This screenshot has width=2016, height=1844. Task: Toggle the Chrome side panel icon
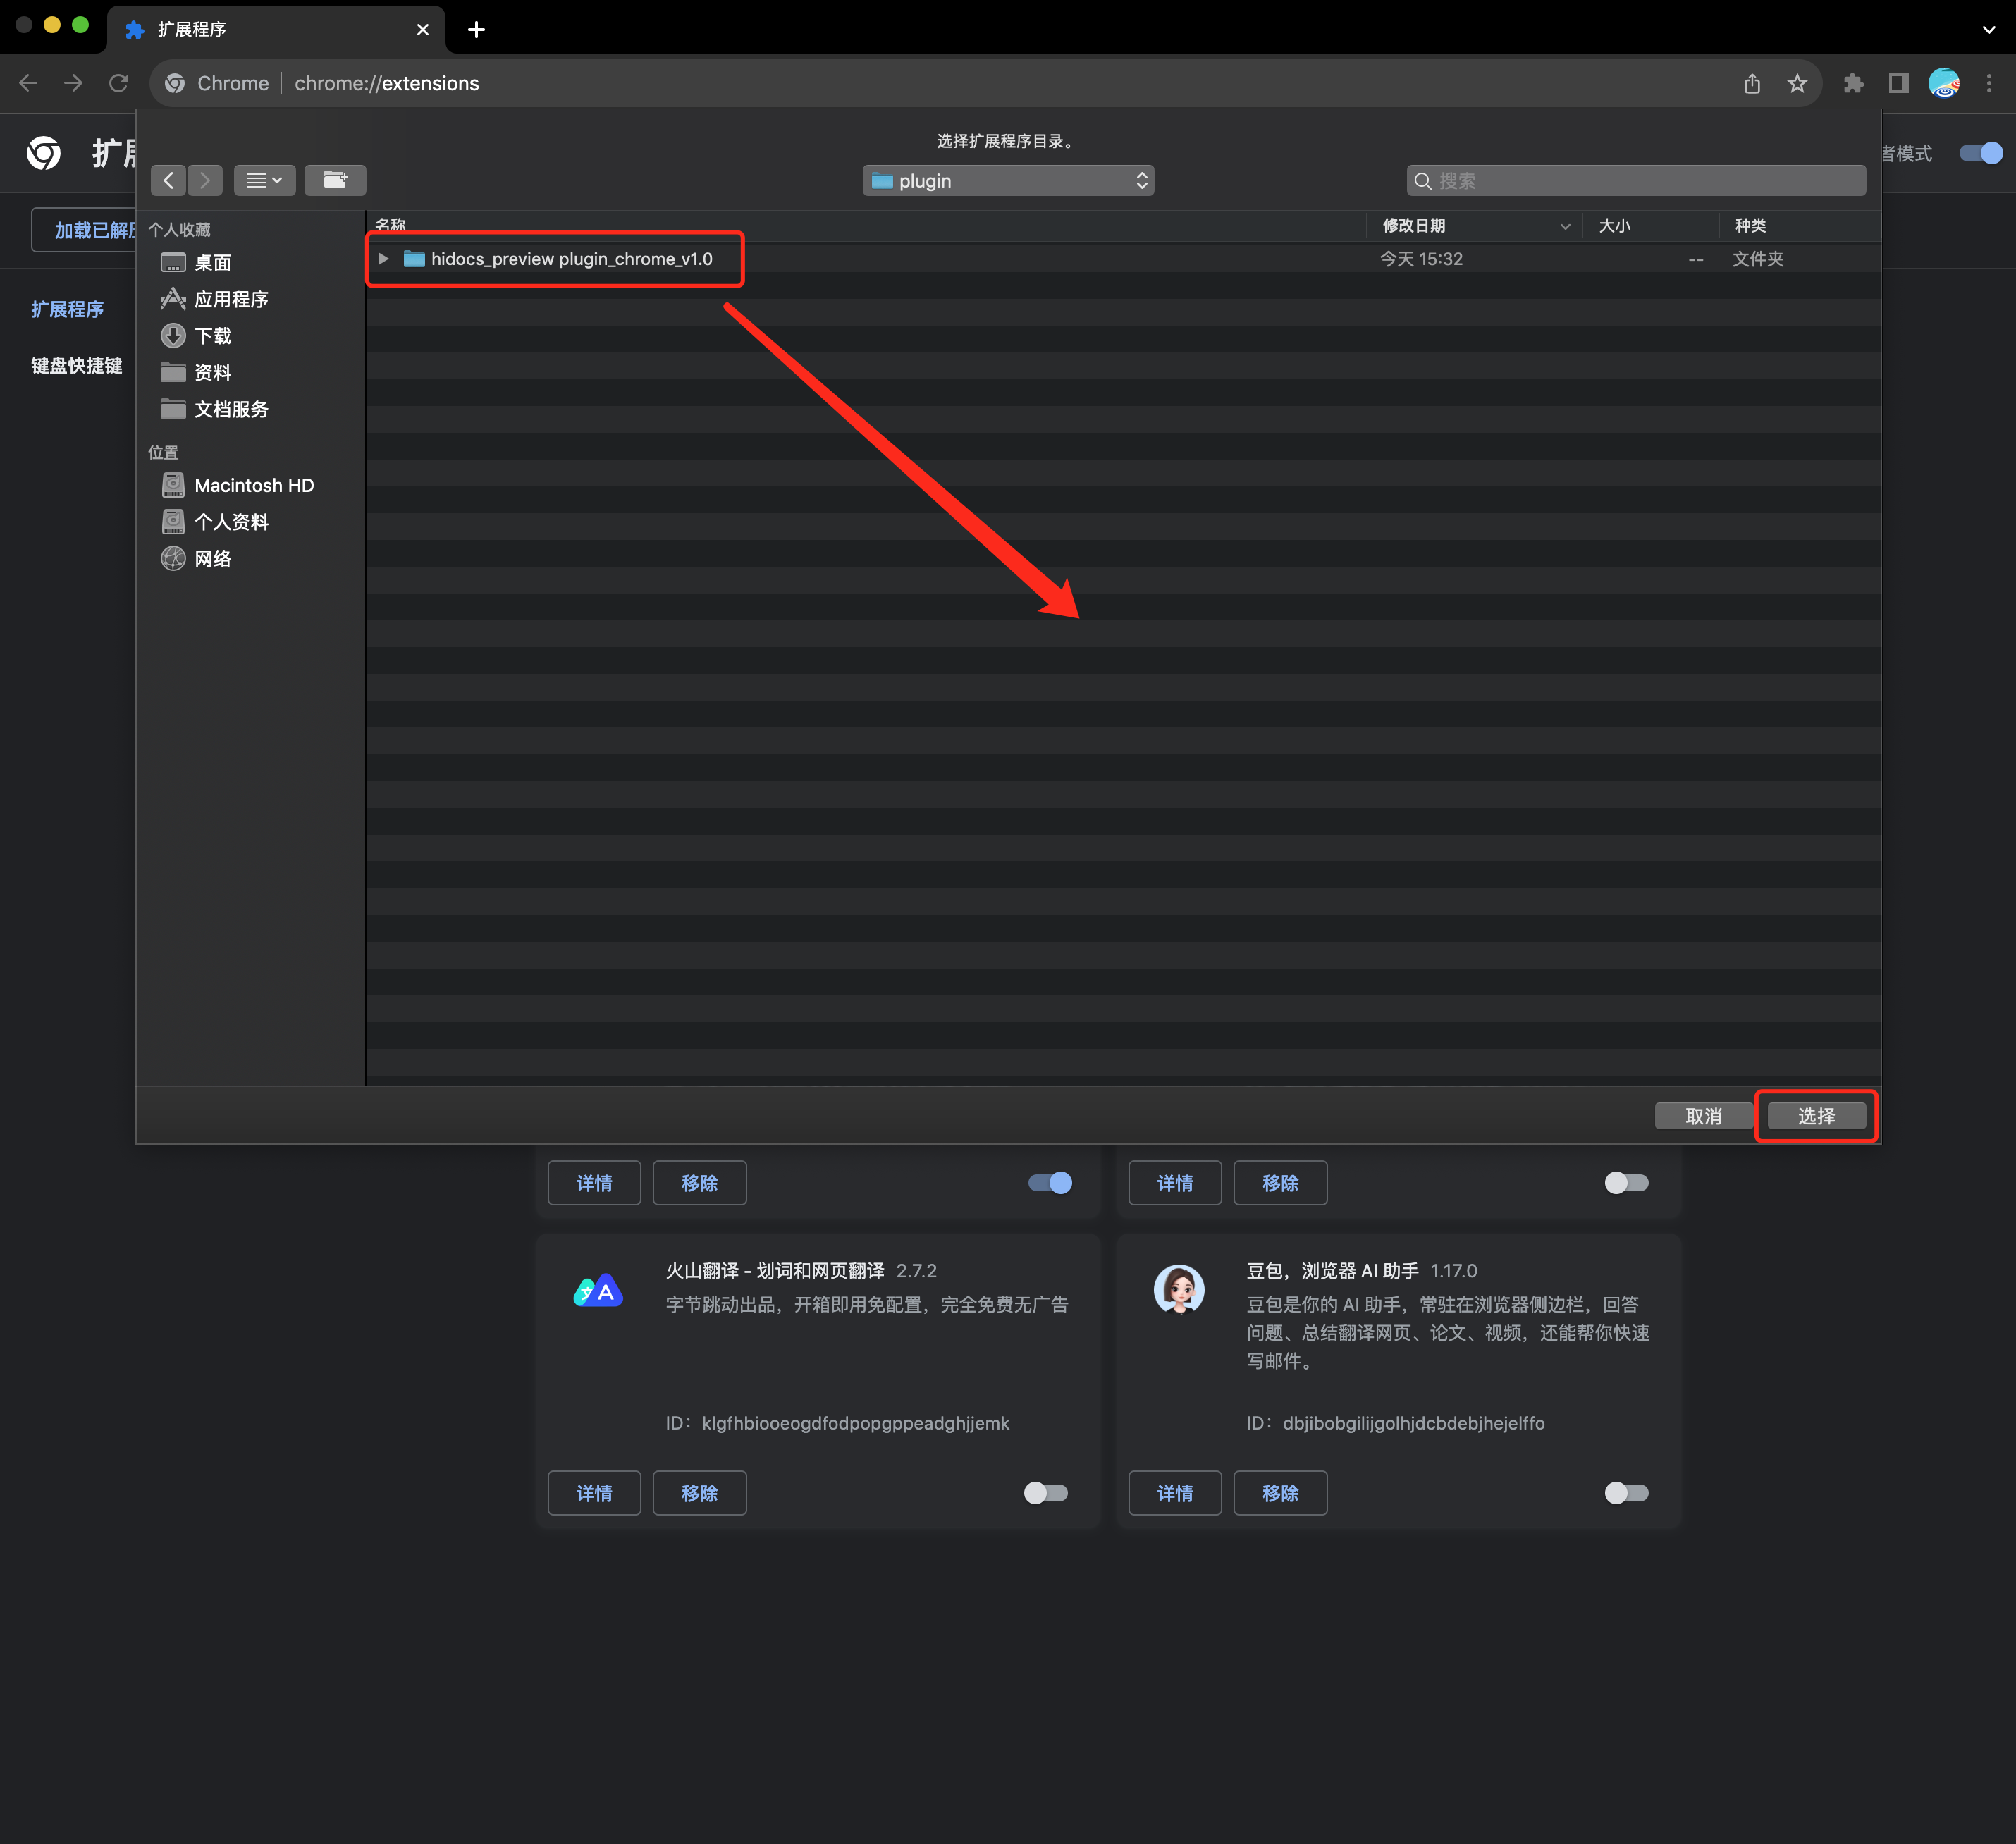[1898, 83]
